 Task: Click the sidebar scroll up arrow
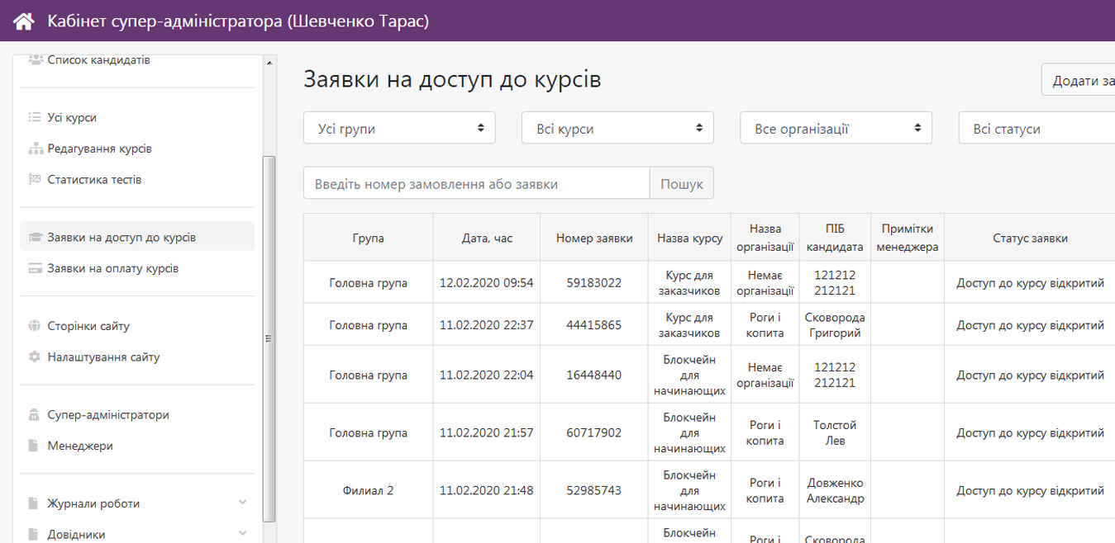point(269,63)
